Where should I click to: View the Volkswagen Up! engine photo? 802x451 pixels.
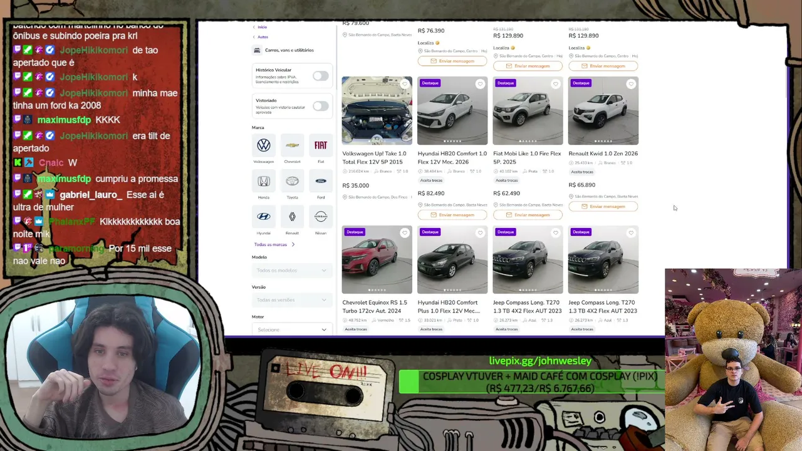[377, 111]
